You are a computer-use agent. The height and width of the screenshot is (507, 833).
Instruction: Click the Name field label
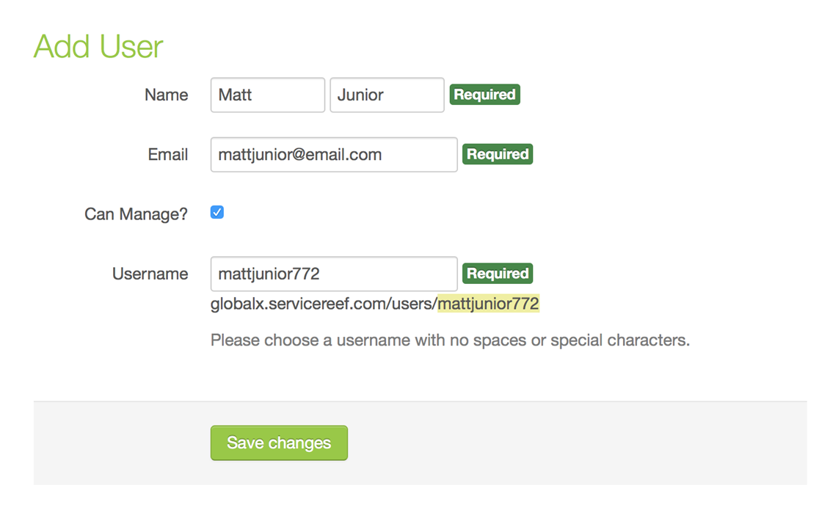click(x=166, y=95)
